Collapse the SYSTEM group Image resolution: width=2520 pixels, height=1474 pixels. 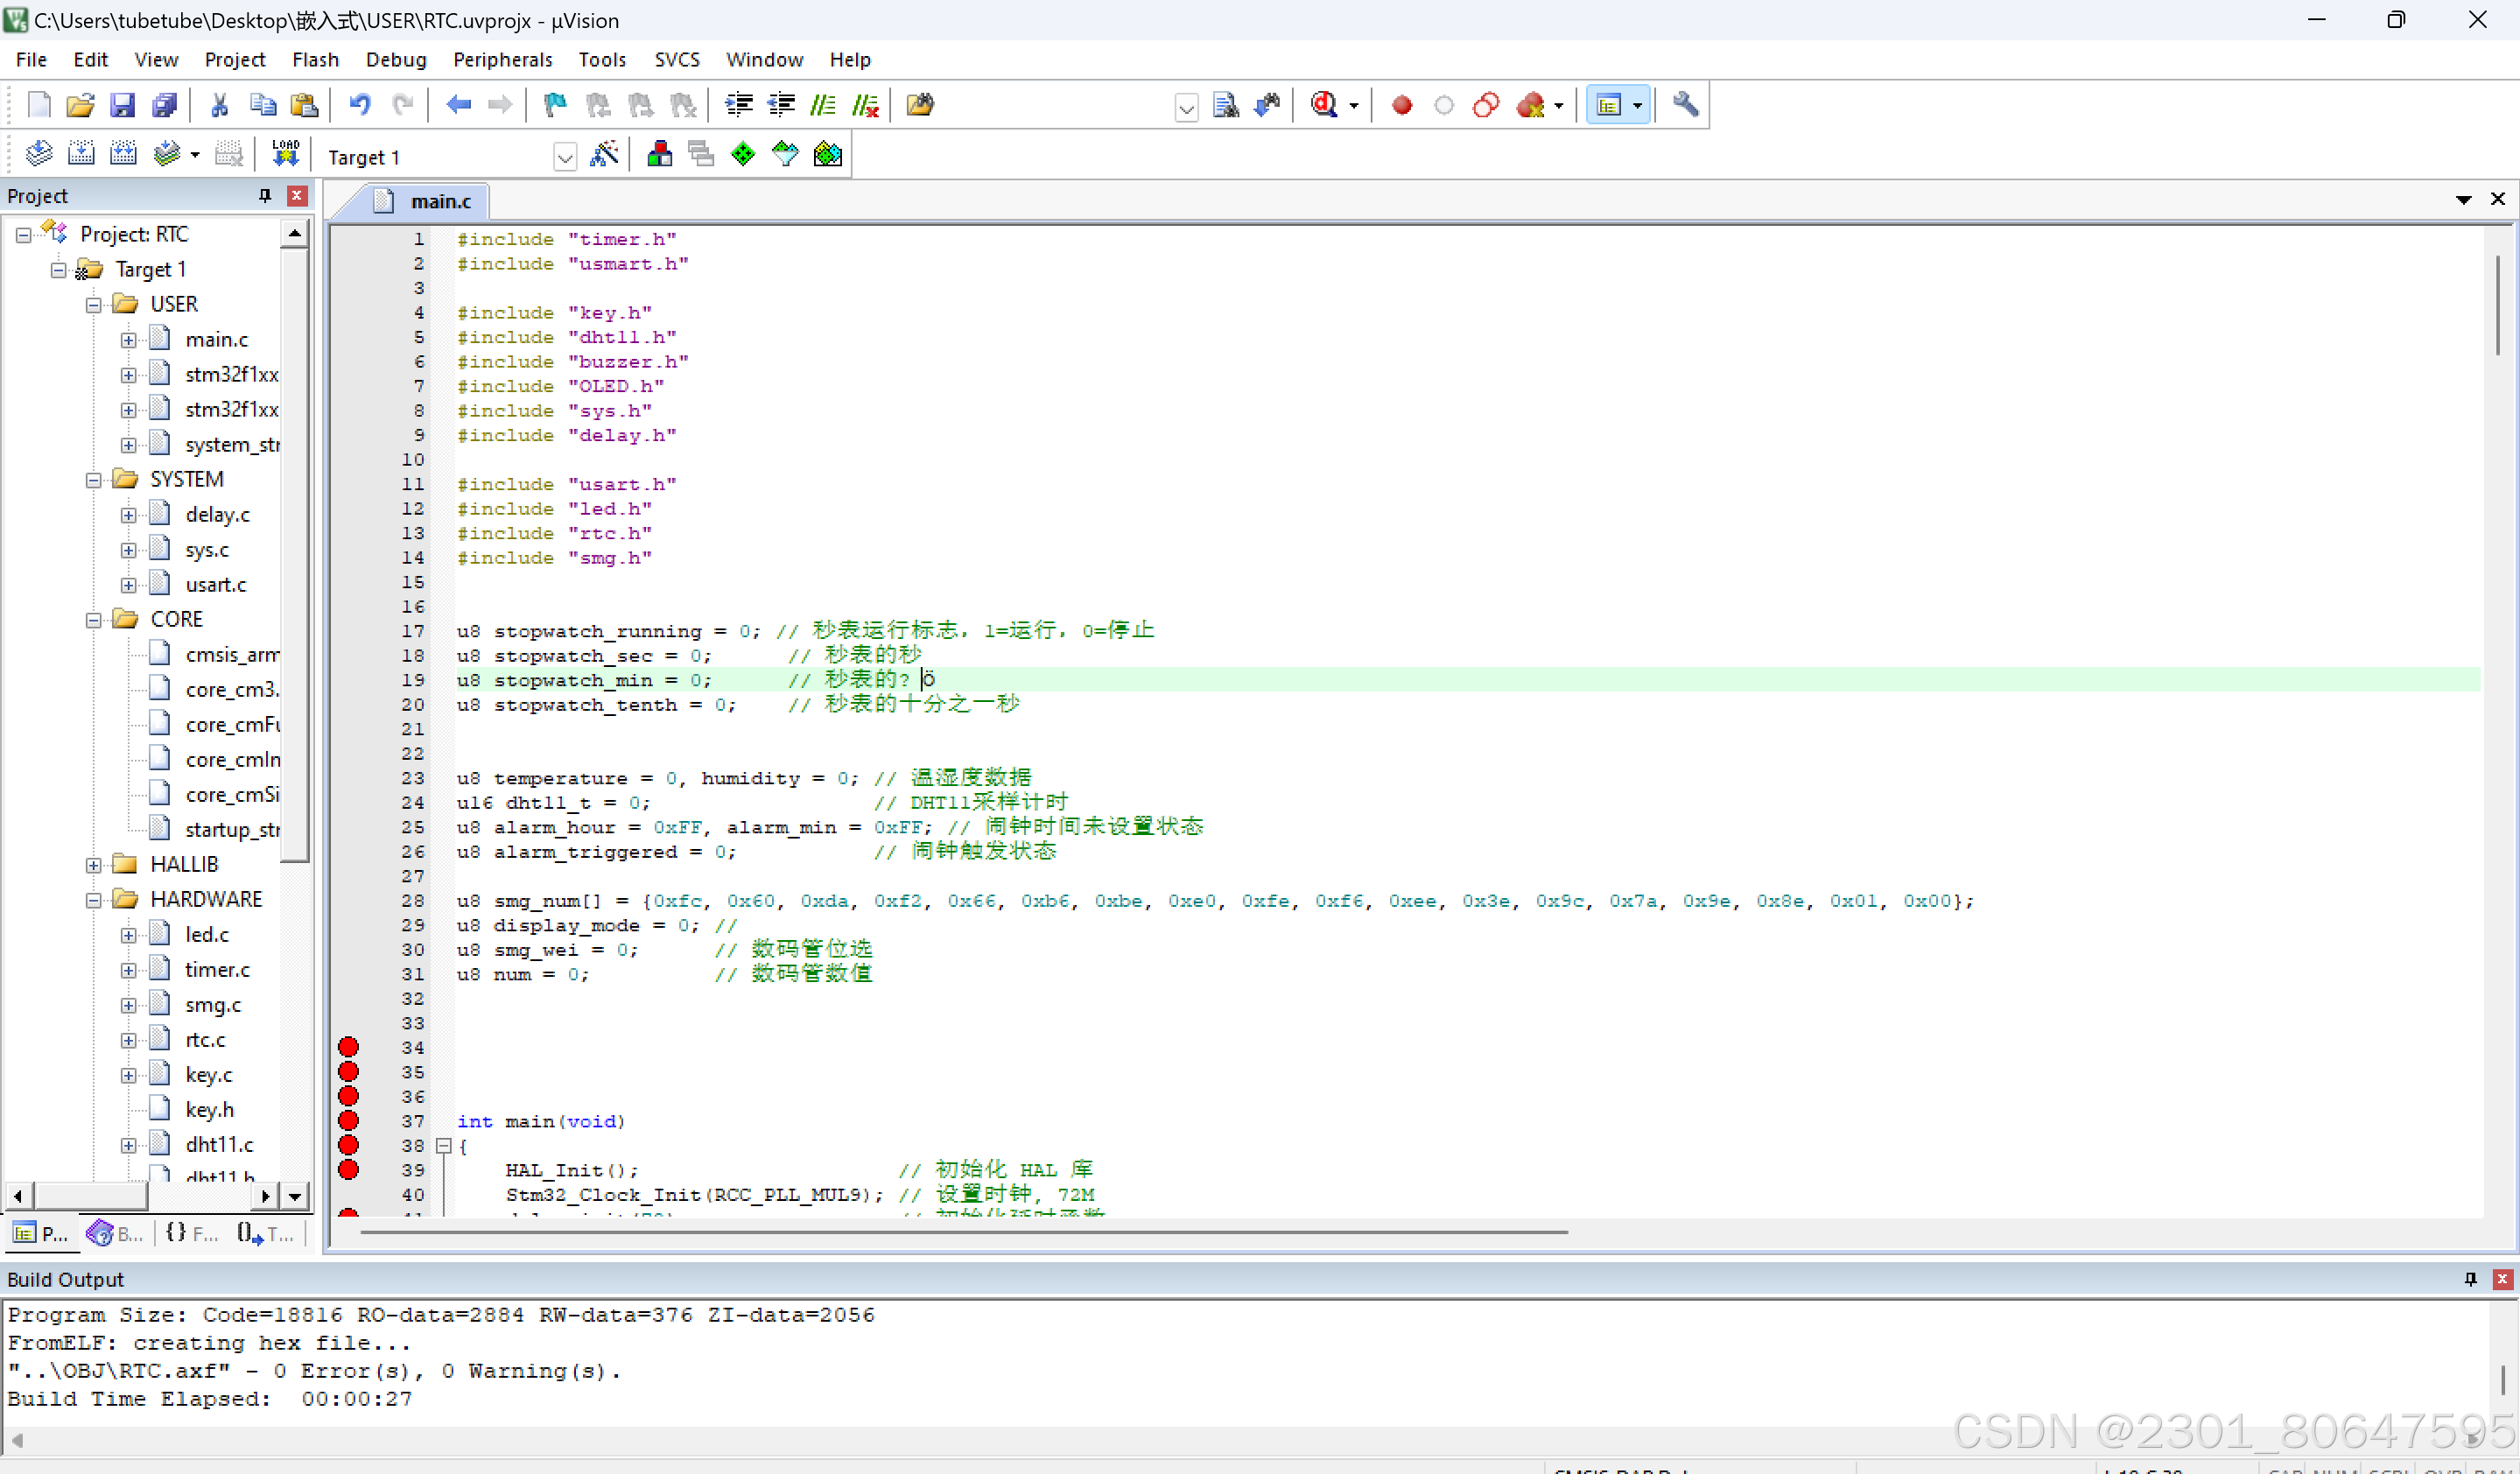(x=94, y=479)
